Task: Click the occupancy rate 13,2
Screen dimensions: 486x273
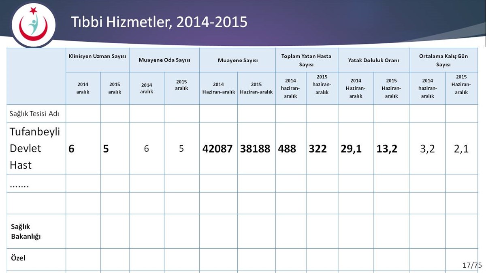Action: [387, 149]
